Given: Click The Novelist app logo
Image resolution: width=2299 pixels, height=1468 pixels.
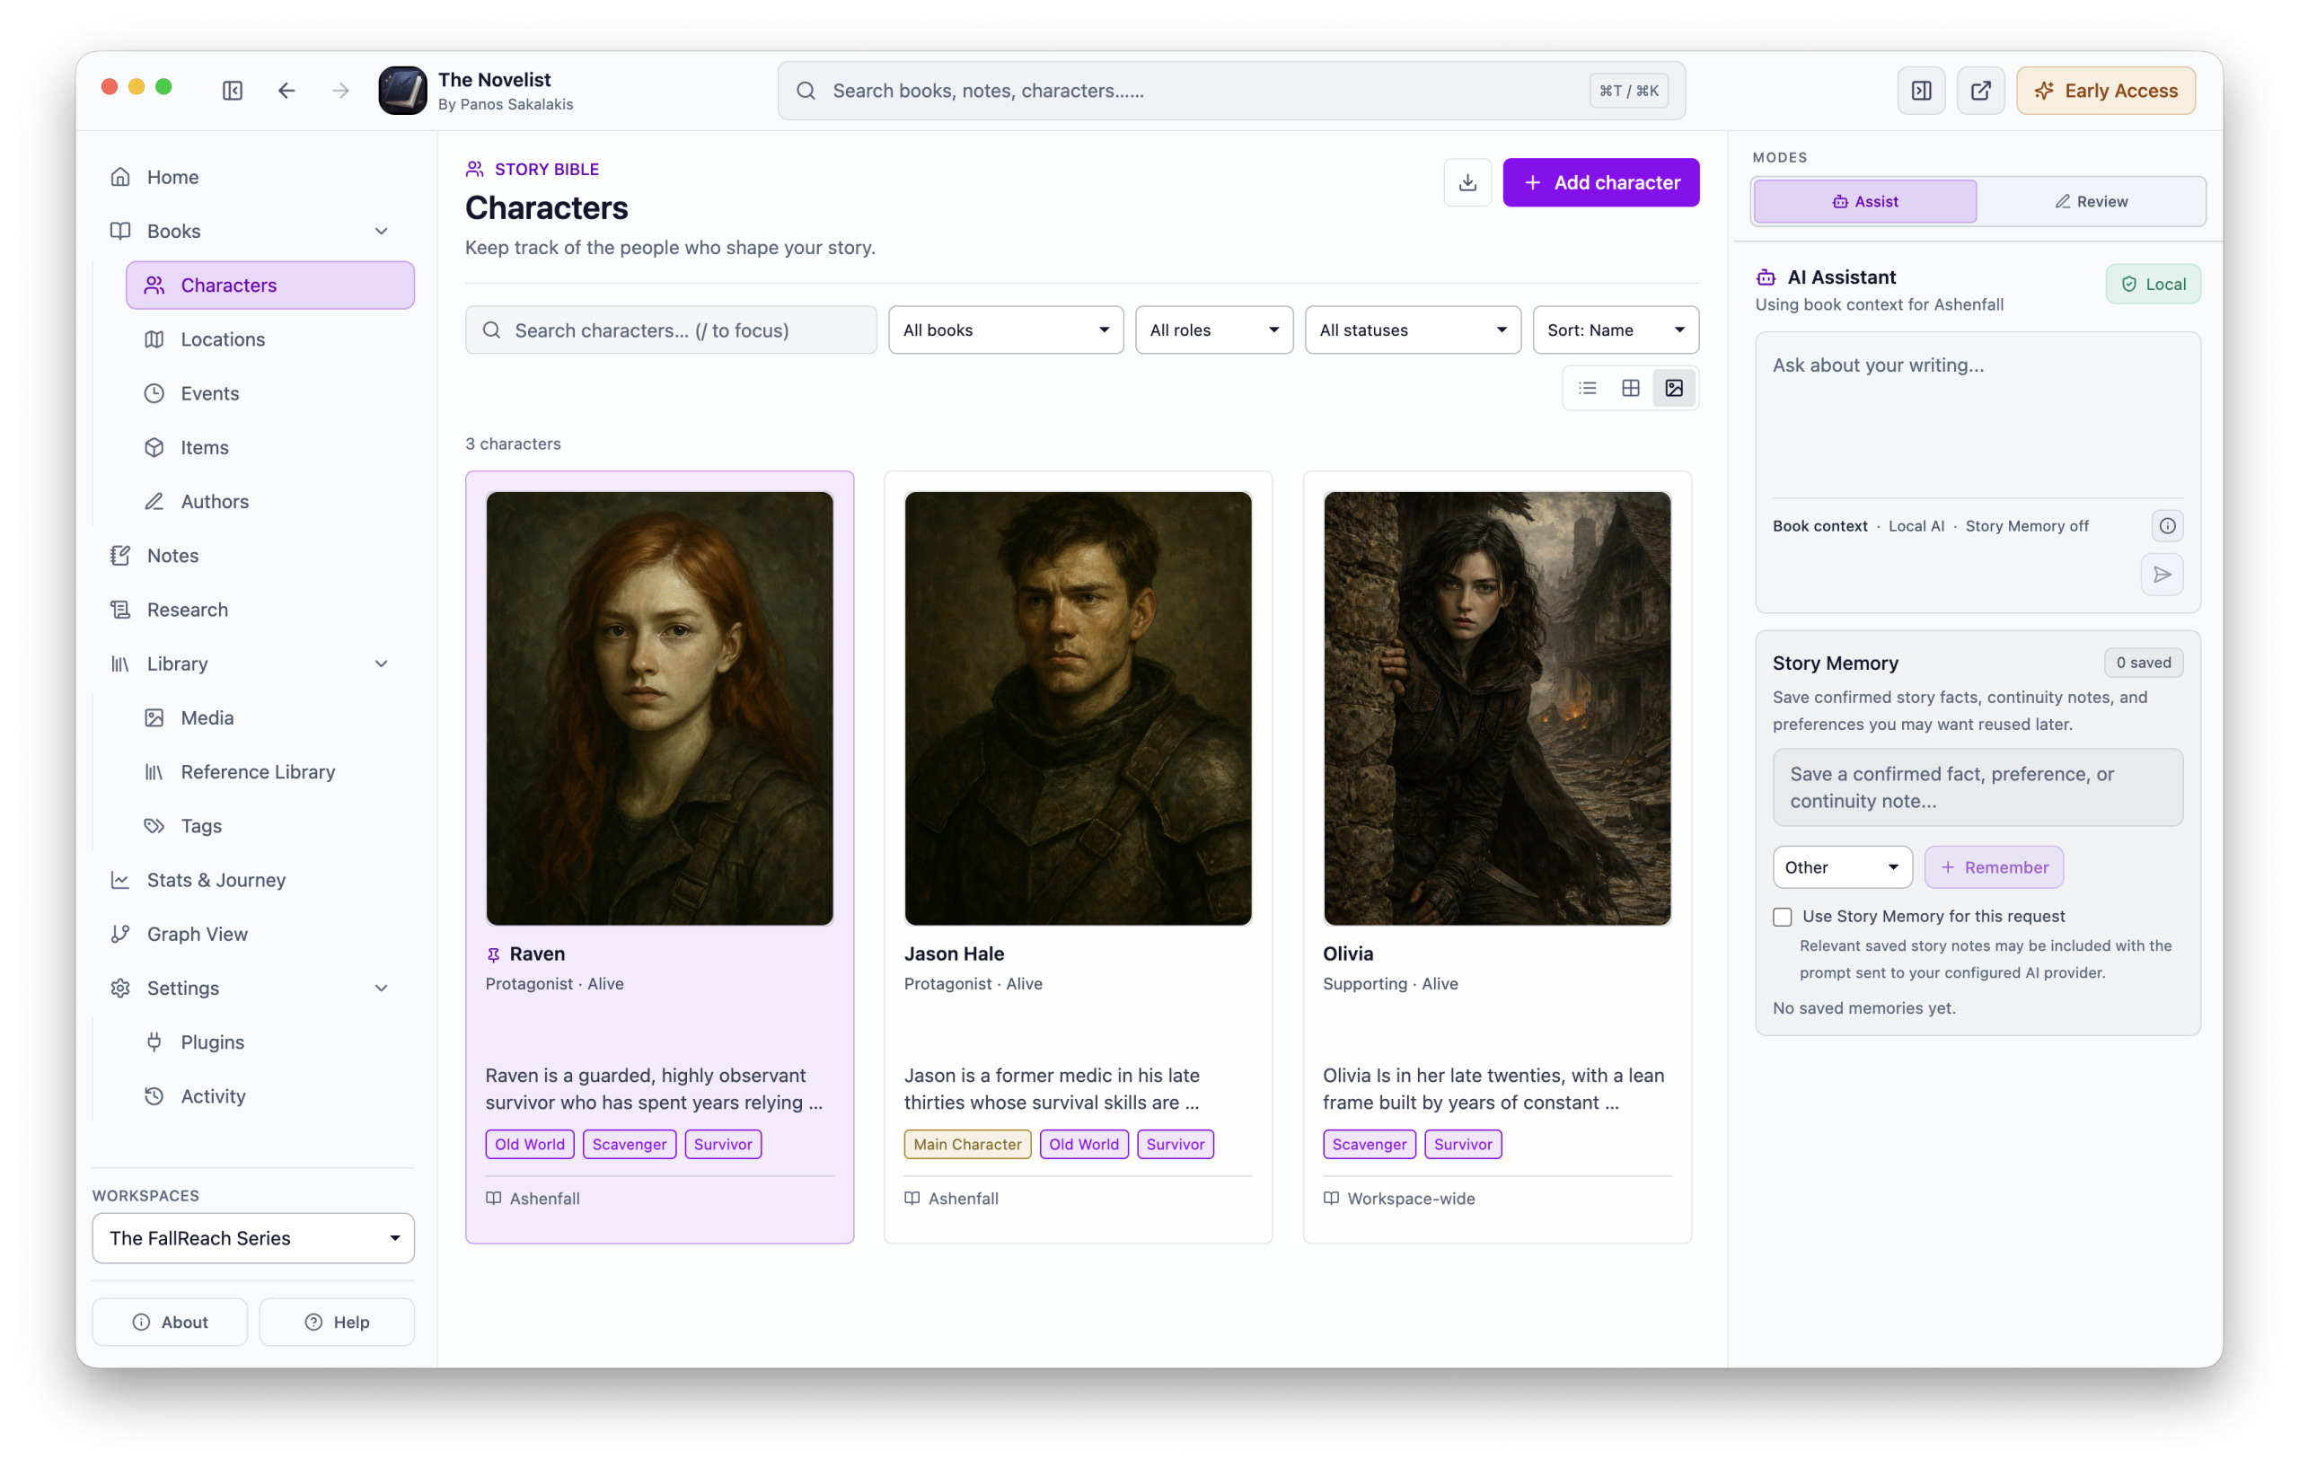Looking at the screenshot, I should [x=403, y=91].
